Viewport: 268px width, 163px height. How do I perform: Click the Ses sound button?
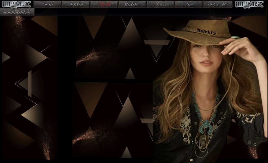tap(189, 4)
